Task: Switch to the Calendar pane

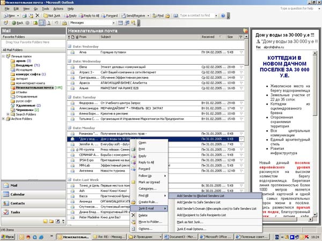Action: pos(18,194)
